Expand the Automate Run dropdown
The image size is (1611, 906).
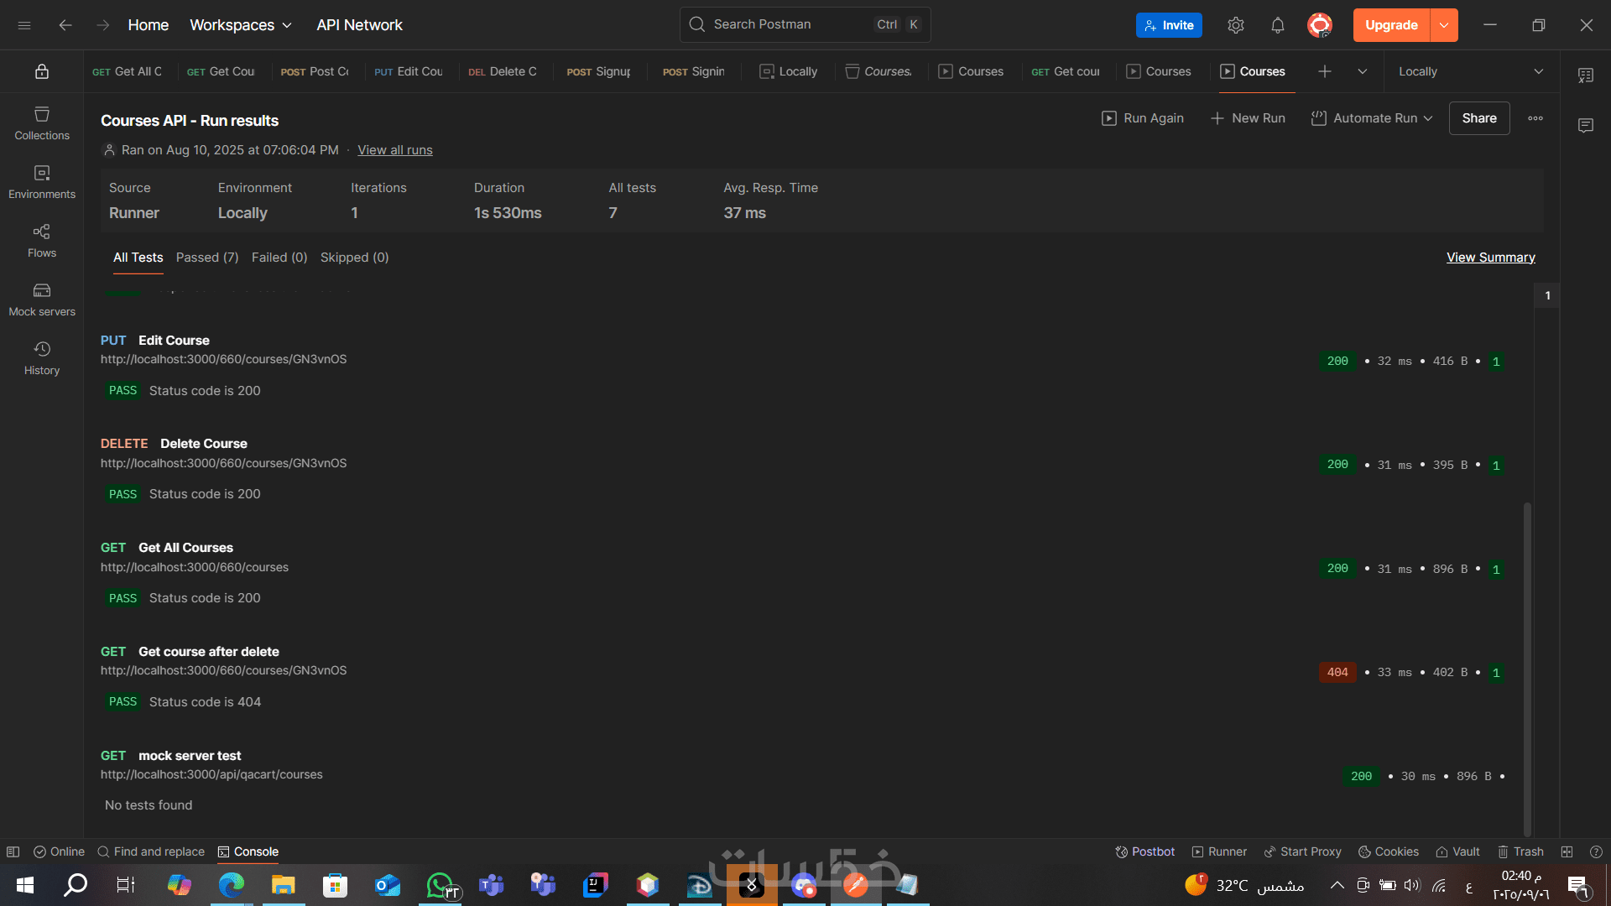(1373, 118)
